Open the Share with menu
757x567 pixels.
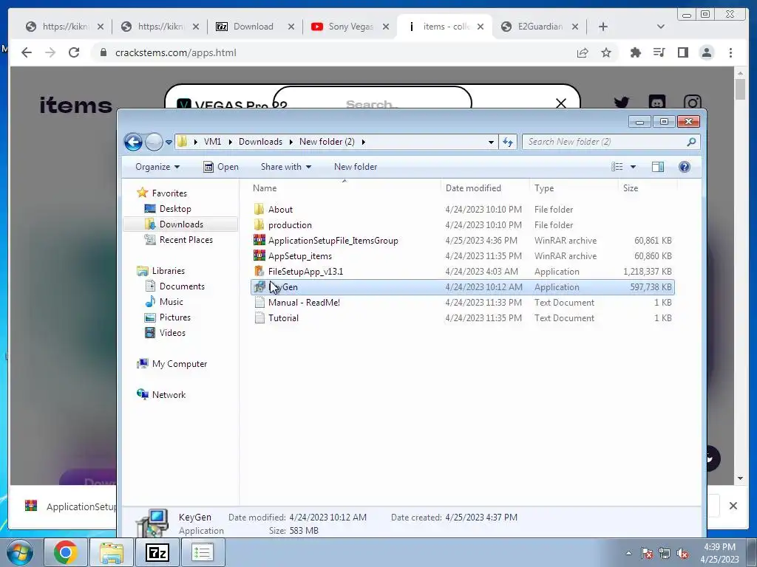click(286, 167)
